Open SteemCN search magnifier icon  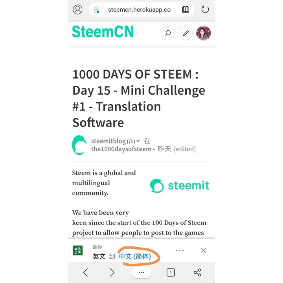pos(168,33)
